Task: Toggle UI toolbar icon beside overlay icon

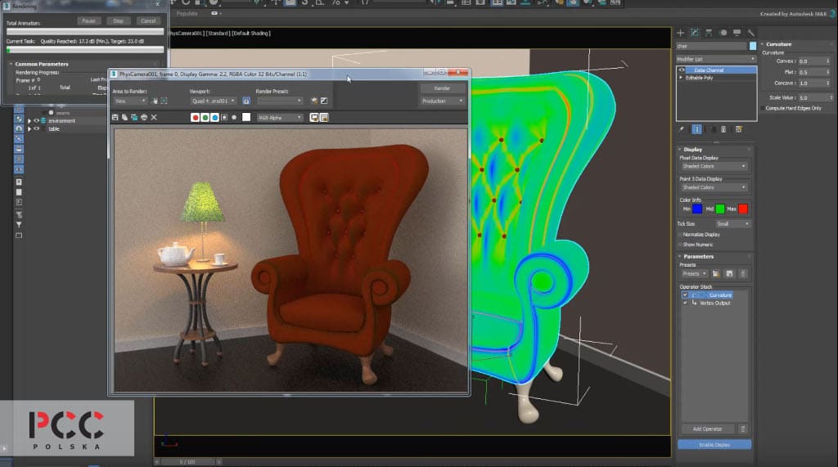Action: click(x=324, y=118)
